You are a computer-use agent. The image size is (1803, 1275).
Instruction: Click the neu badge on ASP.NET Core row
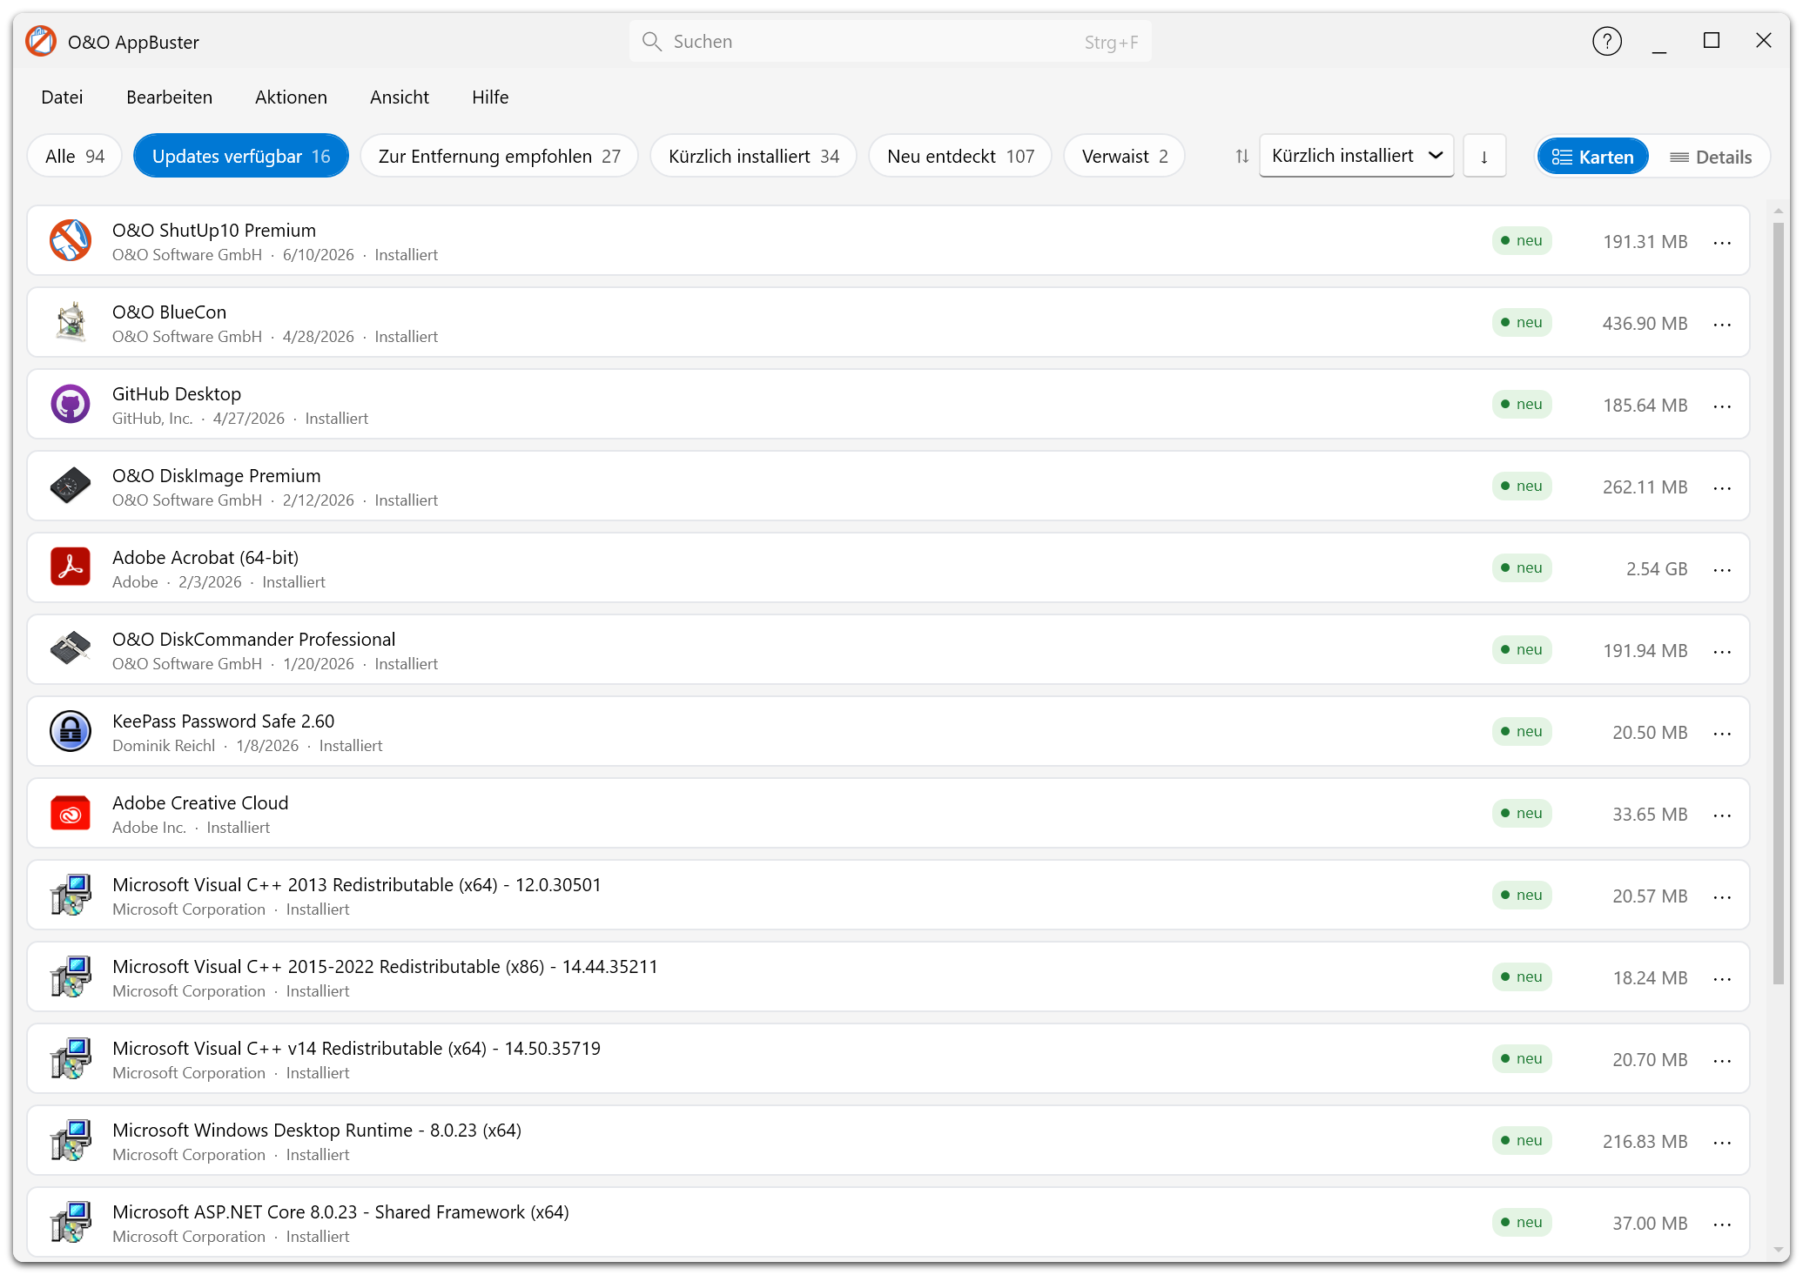pyautogui.click(x=1522, y=1222)
